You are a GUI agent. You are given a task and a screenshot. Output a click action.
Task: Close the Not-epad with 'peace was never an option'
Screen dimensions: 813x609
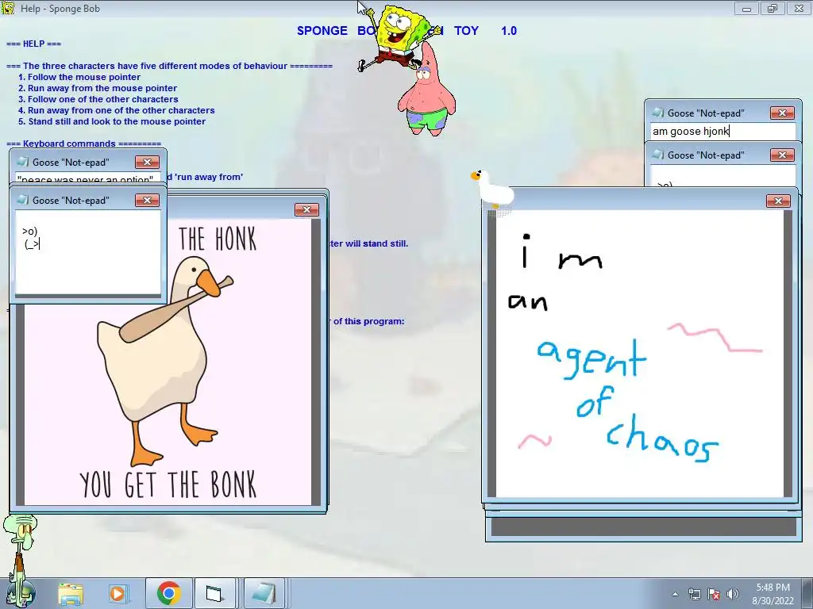(x=147, y=162)
